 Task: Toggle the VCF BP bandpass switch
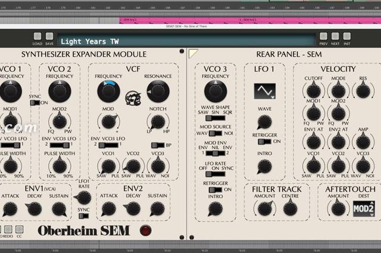(x=158, y=145)
